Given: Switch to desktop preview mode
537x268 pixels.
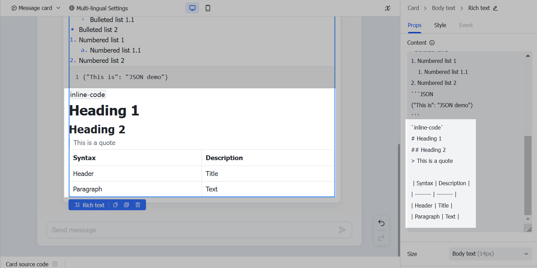Looking at the screenshot, I should [x=192, y=8].
